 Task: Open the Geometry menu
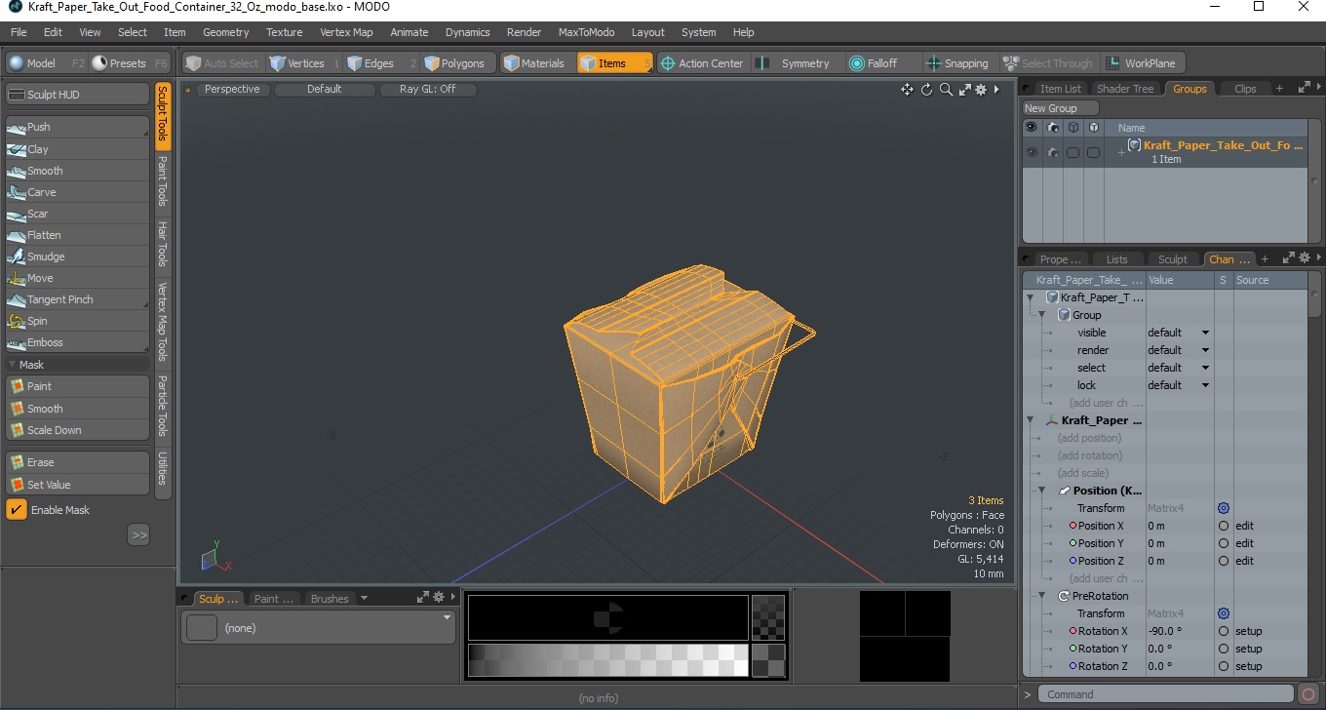tap(226, 32)
